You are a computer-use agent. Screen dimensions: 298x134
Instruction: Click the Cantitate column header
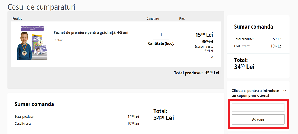153,19
